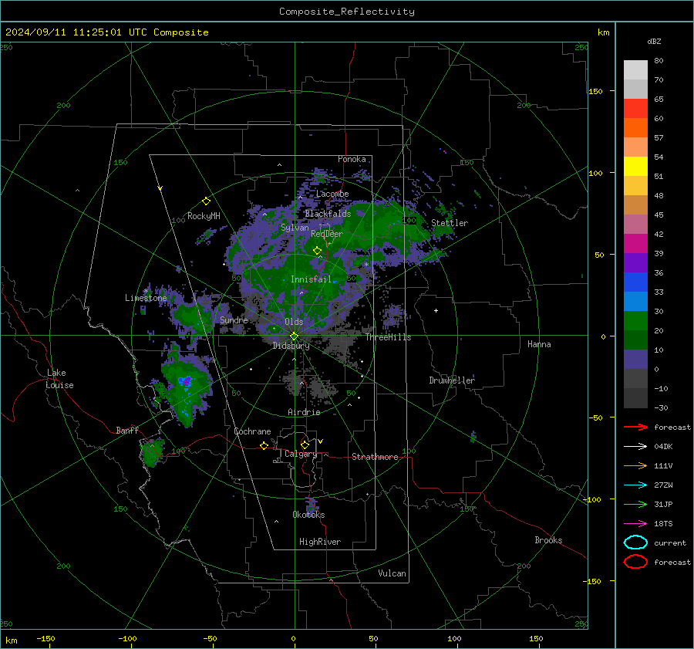Click the Airdrie label
This screenshot has width=694, height=649.
[x=304, y=412]
